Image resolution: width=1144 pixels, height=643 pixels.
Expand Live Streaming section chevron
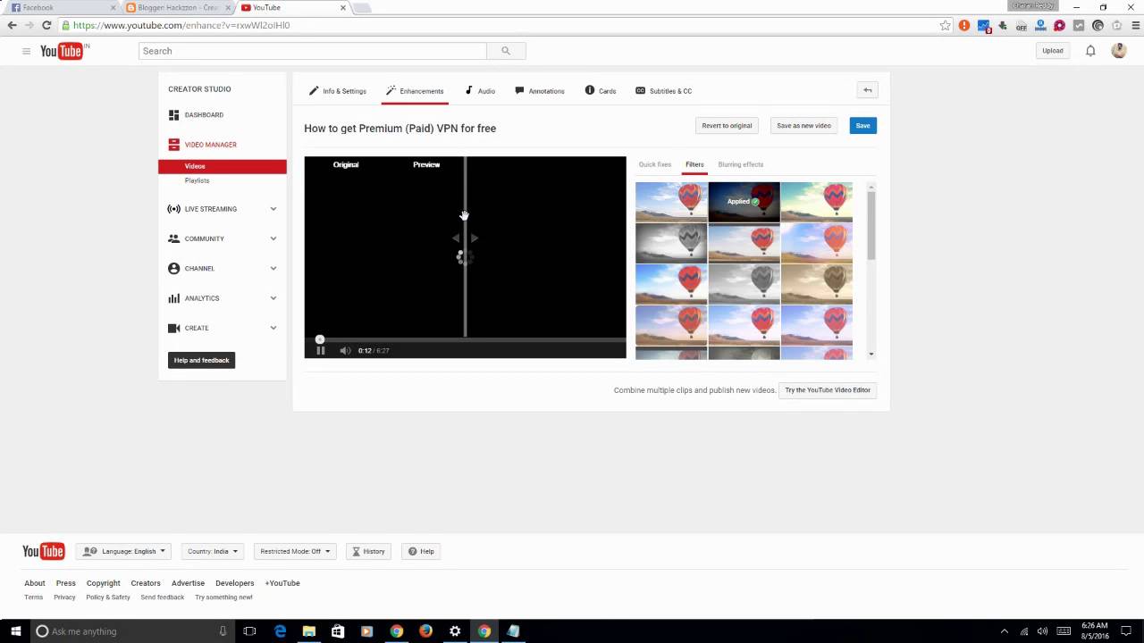tap(273, 209)
